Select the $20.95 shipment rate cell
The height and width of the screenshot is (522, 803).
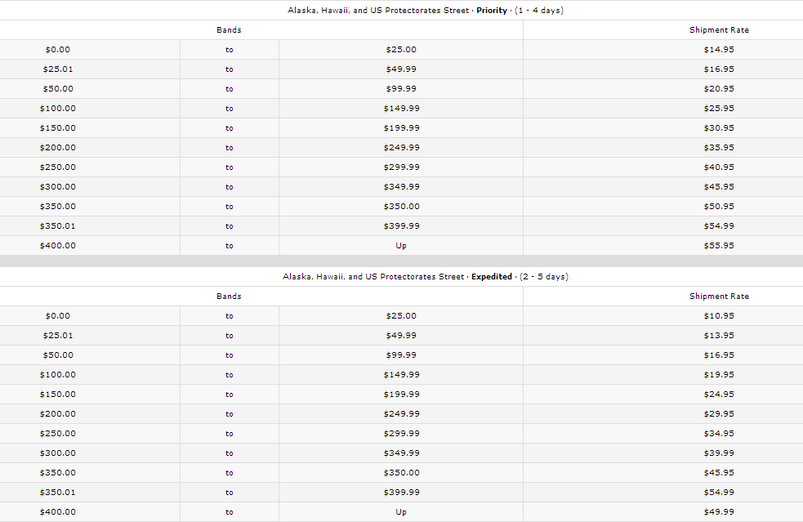(x=718, y=89)
